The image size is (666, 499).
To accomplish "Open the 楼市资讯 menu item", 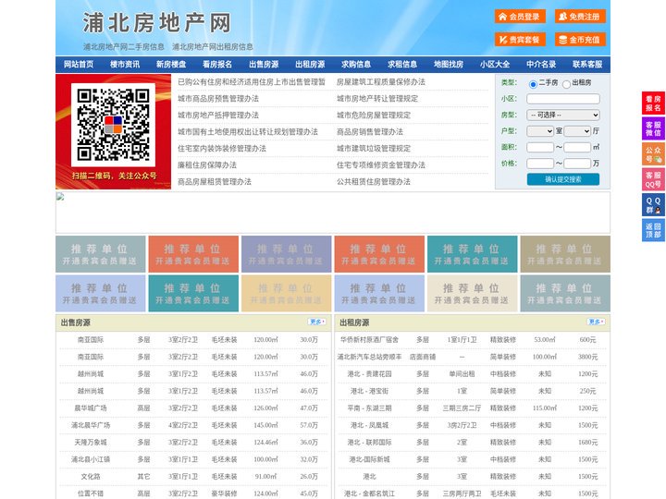I will [125, 65].
